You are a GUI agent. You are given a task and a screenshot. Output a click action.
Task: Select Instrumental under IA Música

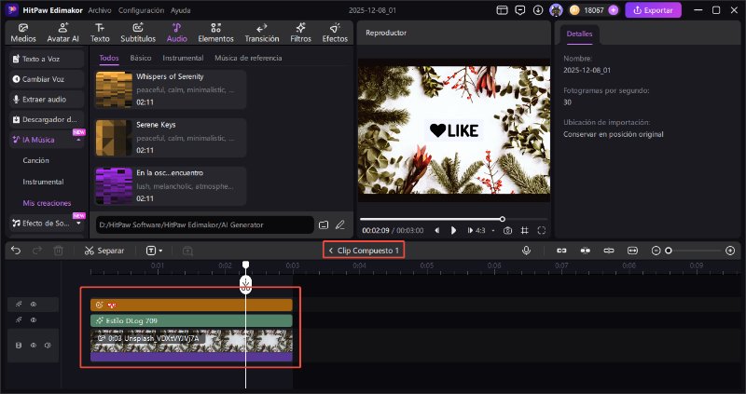pyautogui.click(x=43, y=182)
